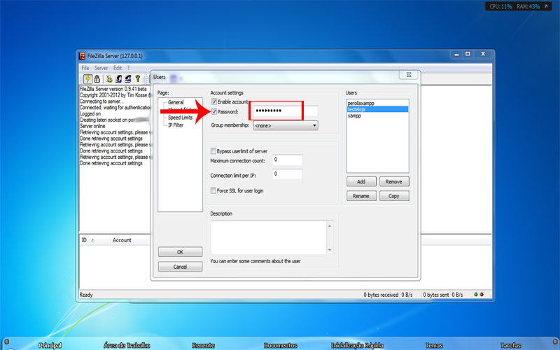Screen dimensions: 560x350
Task: Select the General page
Action: pos(176,102)
